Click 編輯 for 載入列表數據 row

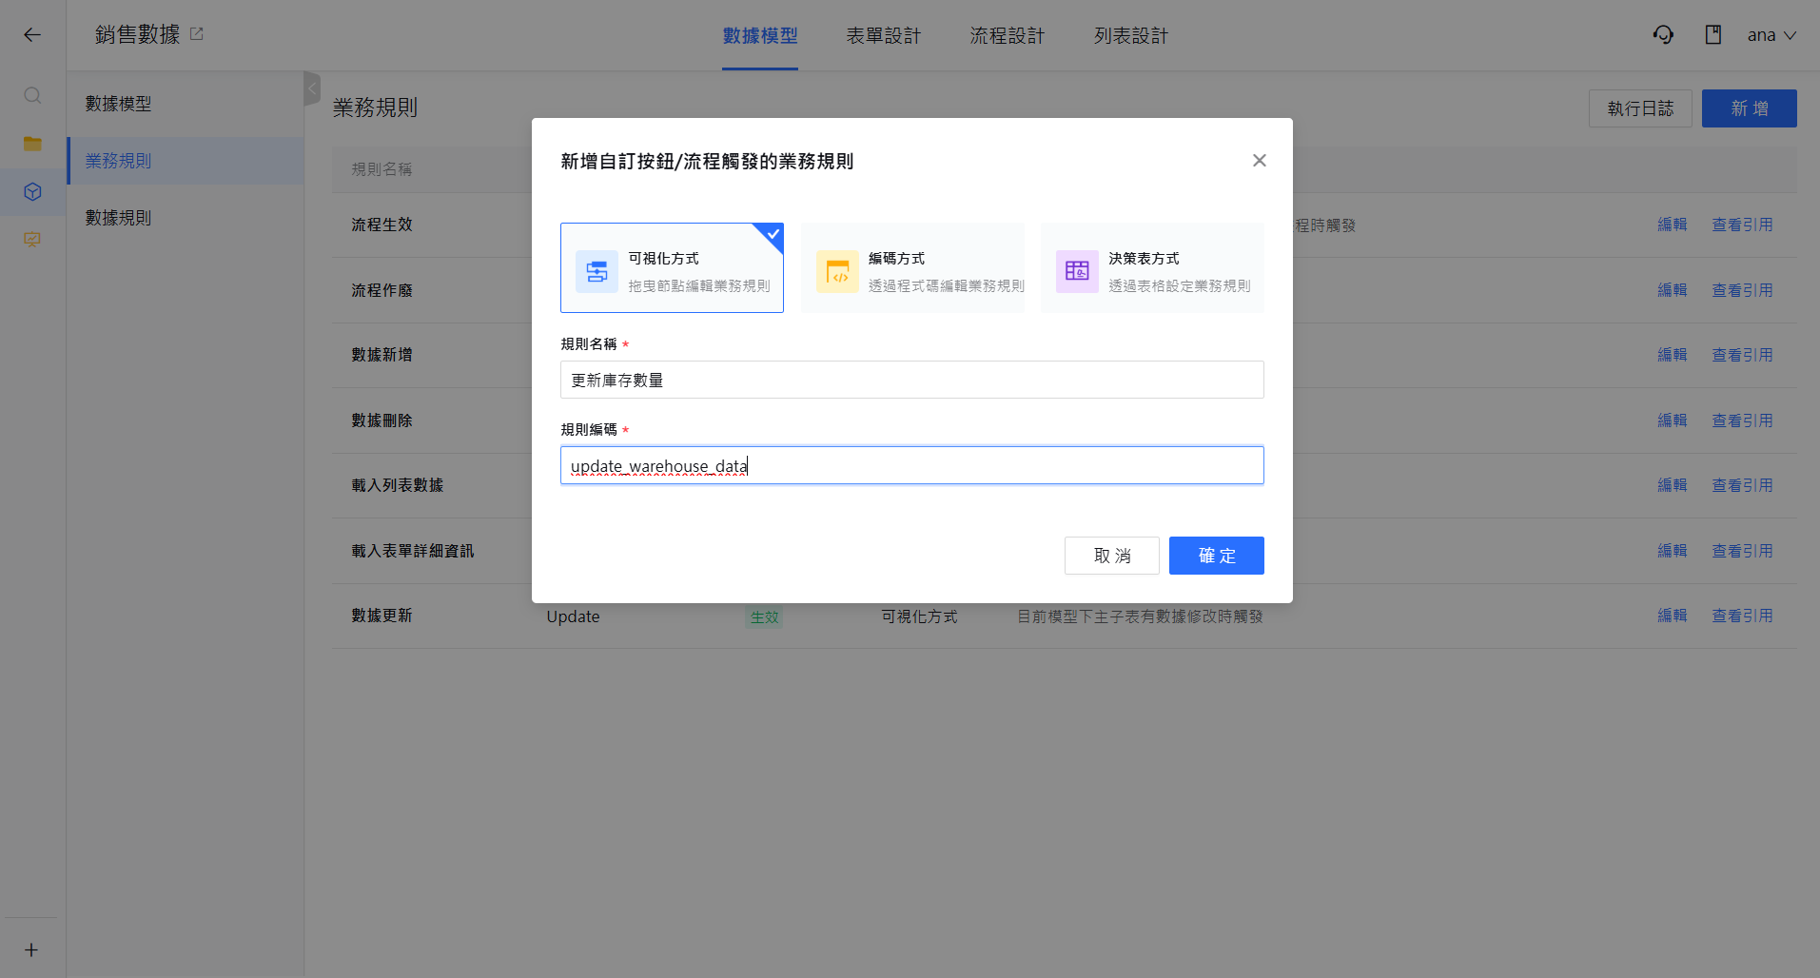pos(1672,485)
